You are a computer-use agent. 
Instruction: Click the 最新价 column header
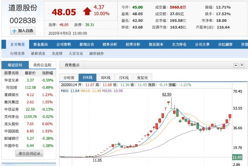pos(30,73)
